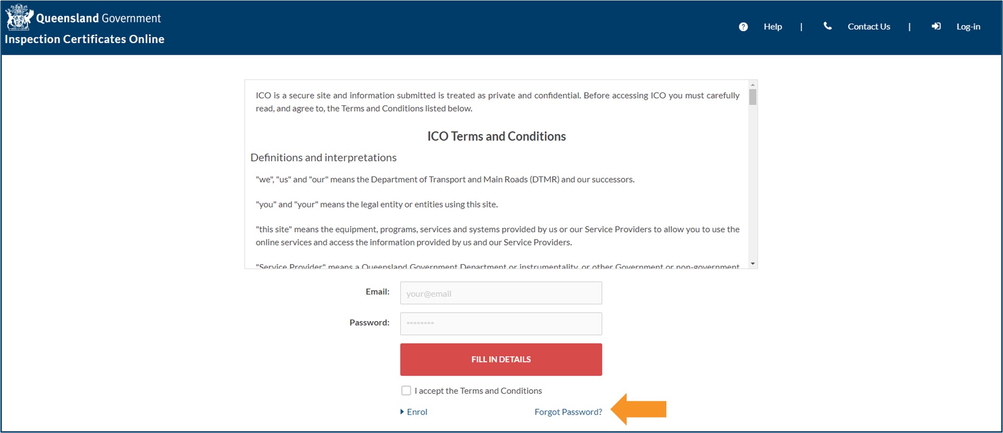Click the Queensland Government header text
1003x433 pixels.
pyautogui.click(x=99, y=18)
